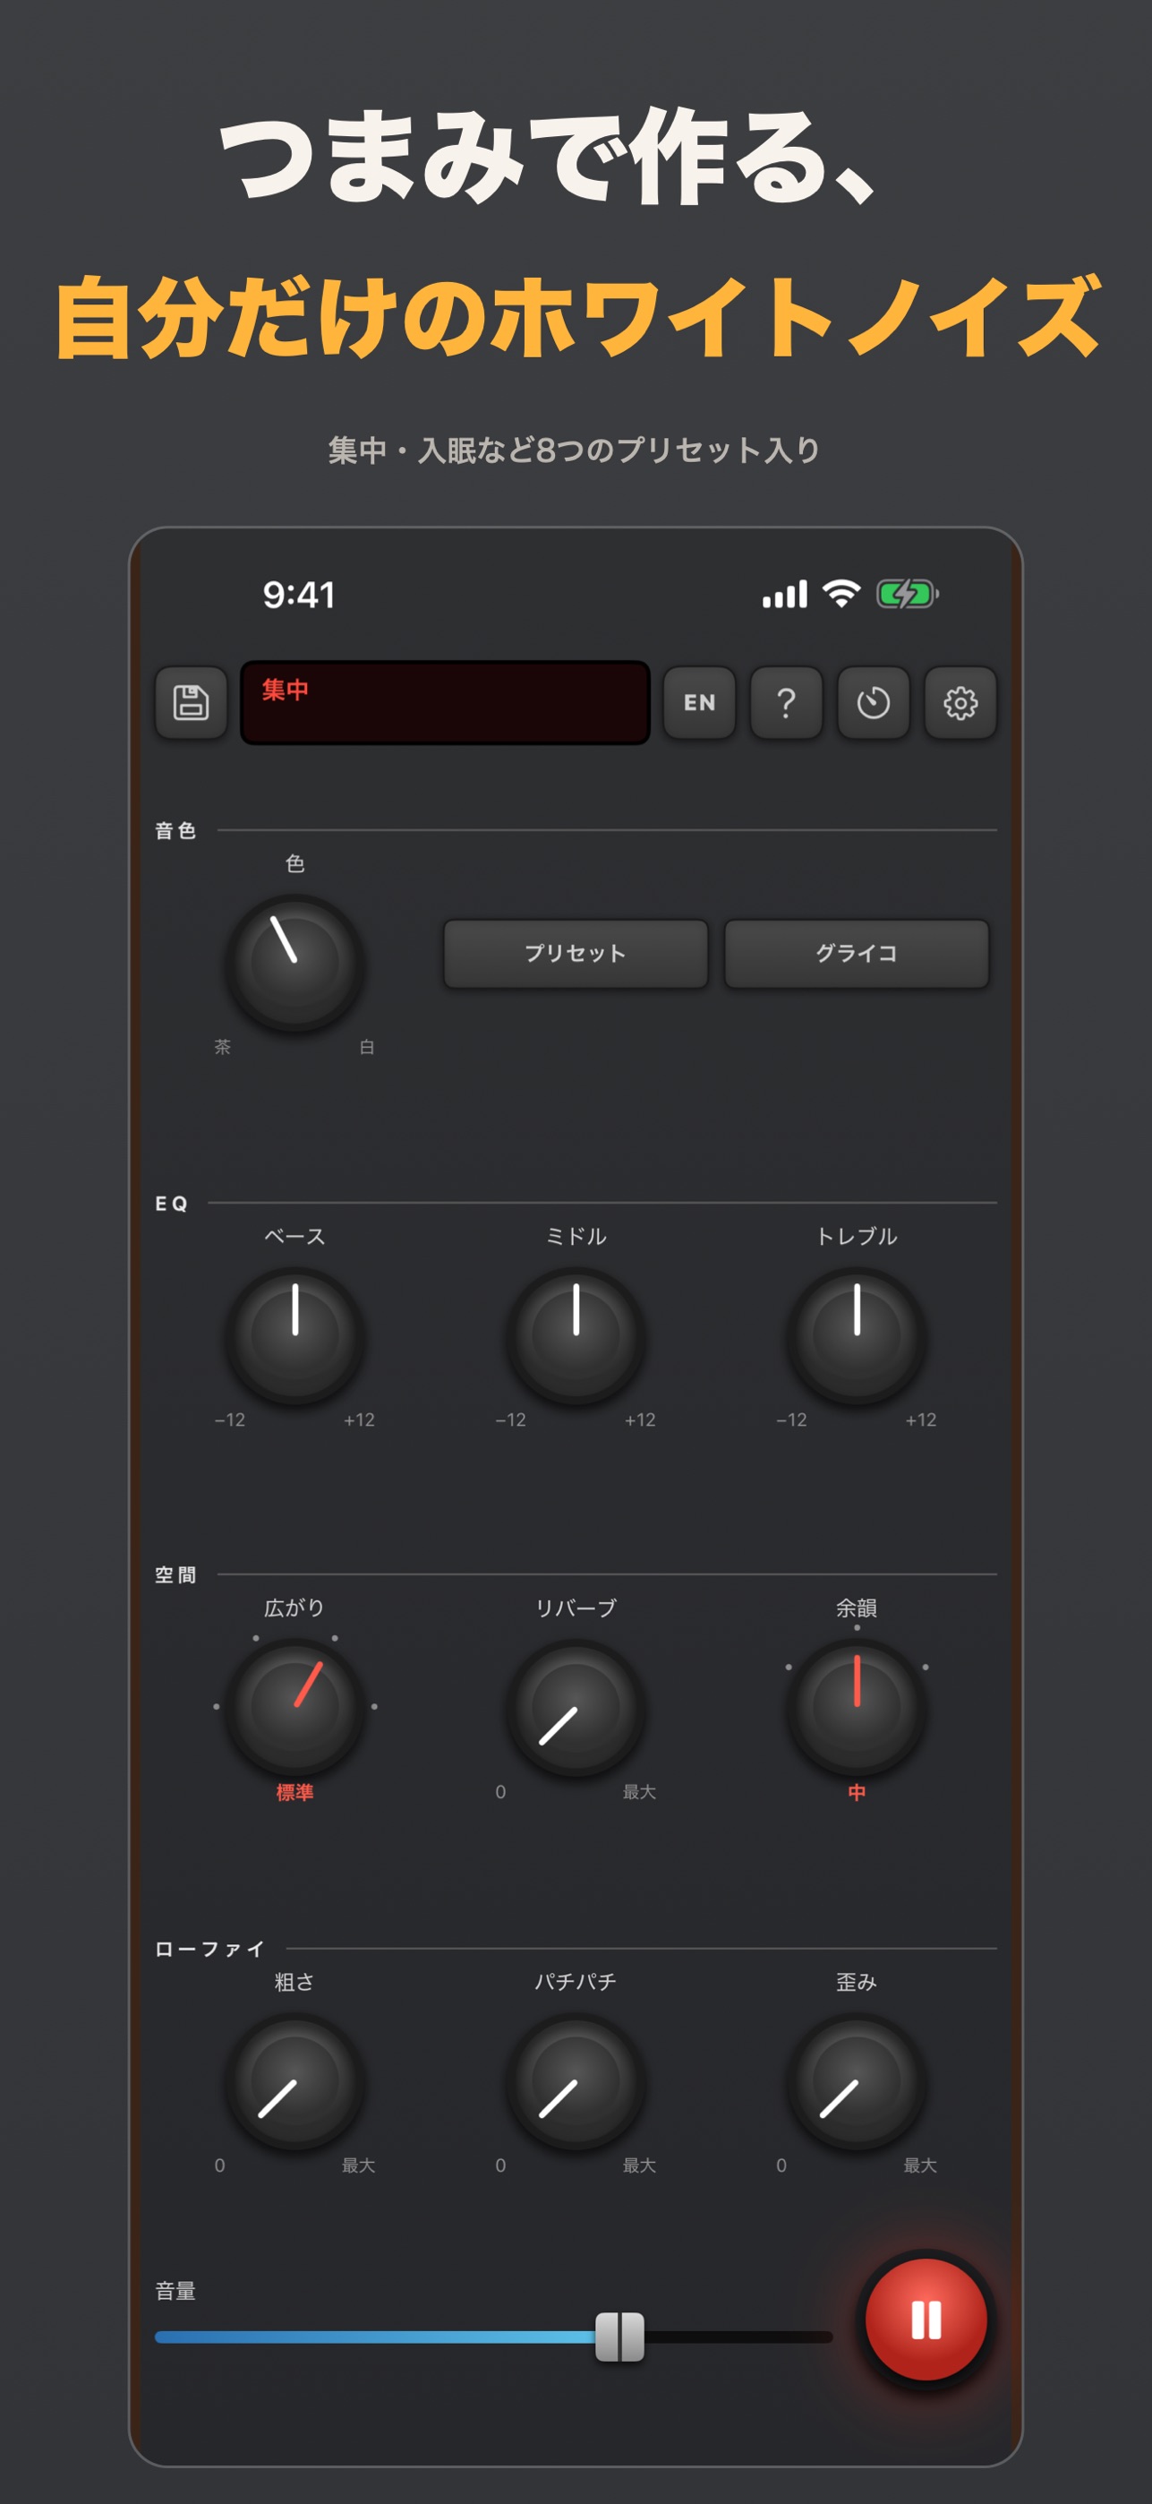
Task: Click the 音量 volume slider handle
Action: [x=619, y=2337]
